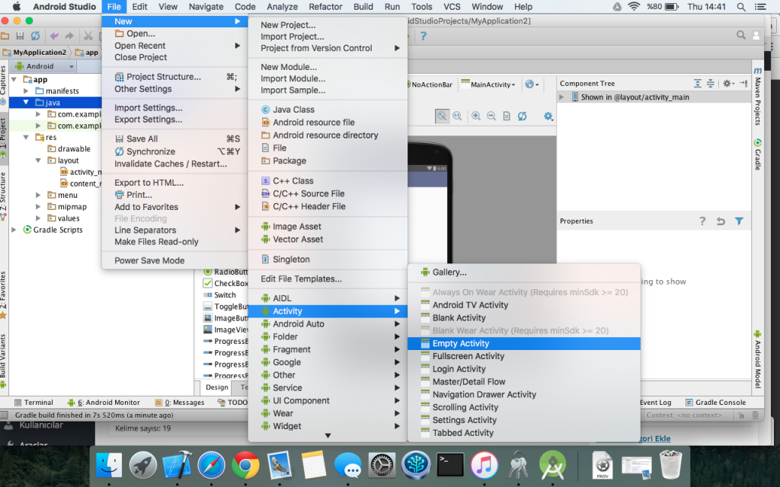The height and width of the screenshot is (487, 780).
Task: Open Chrome from the Dock
Action: pos(245,465)
